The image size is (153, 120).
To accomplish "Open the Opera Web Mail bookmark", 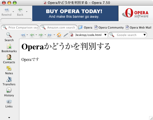I will [x=139, y=27].
